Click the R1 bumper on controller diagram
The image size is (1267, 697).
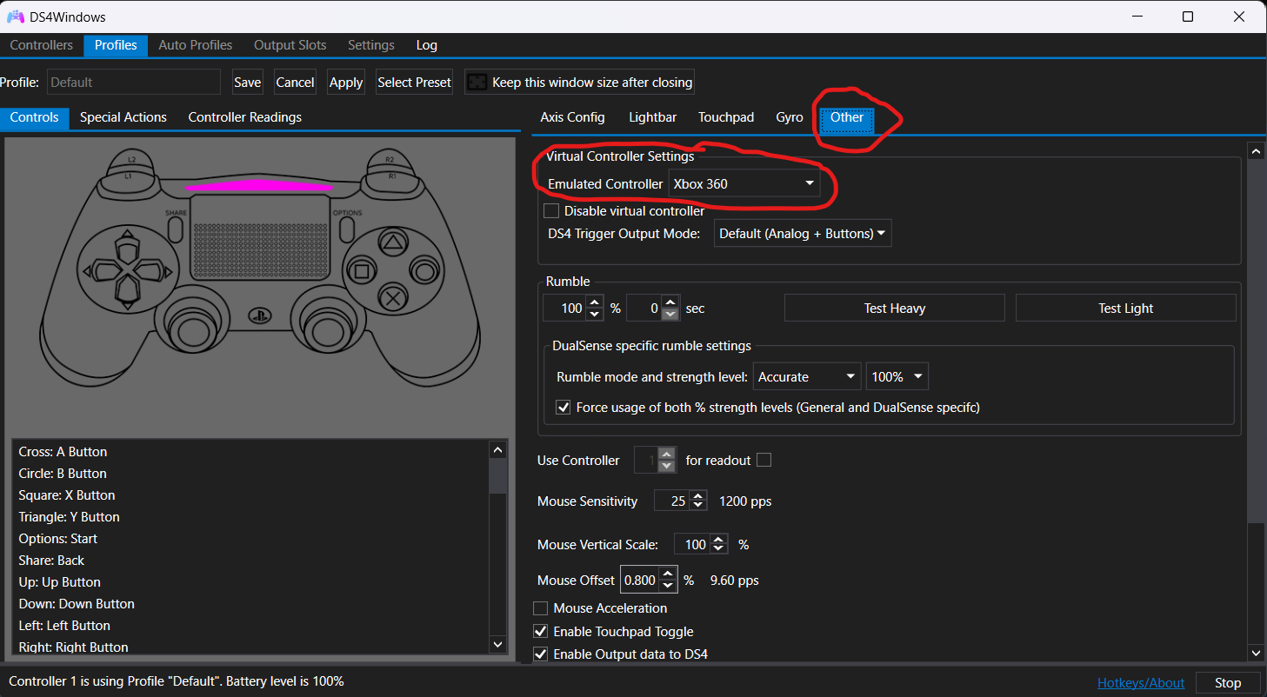coord(392,176)
